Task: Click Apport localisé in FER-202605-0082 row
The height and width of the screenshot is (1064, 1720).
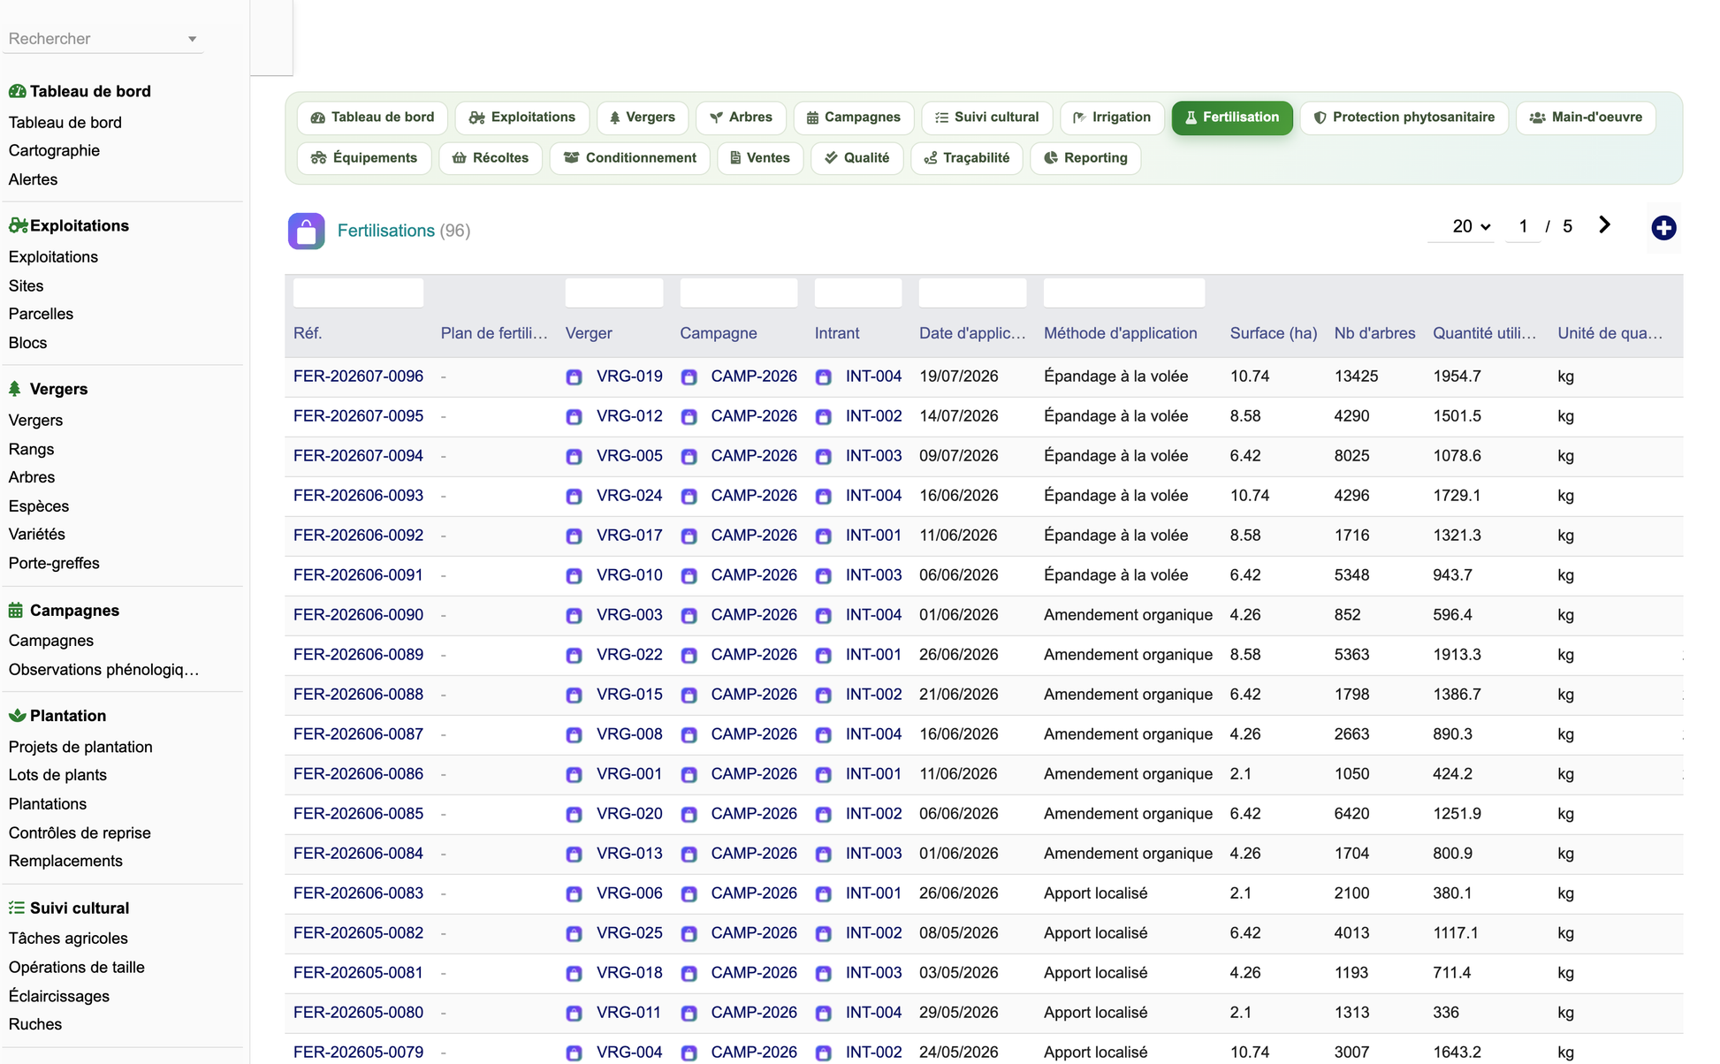Action: 1095,933
